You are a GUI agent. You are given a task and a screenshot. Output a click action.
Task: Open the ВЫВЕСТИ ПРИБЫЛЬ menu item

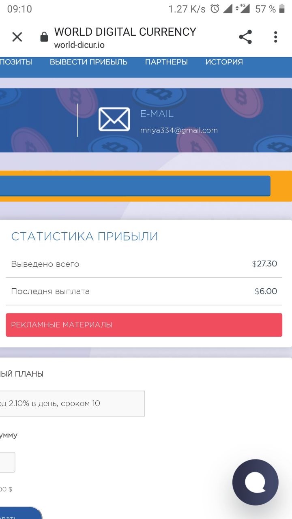coord(88,62)
